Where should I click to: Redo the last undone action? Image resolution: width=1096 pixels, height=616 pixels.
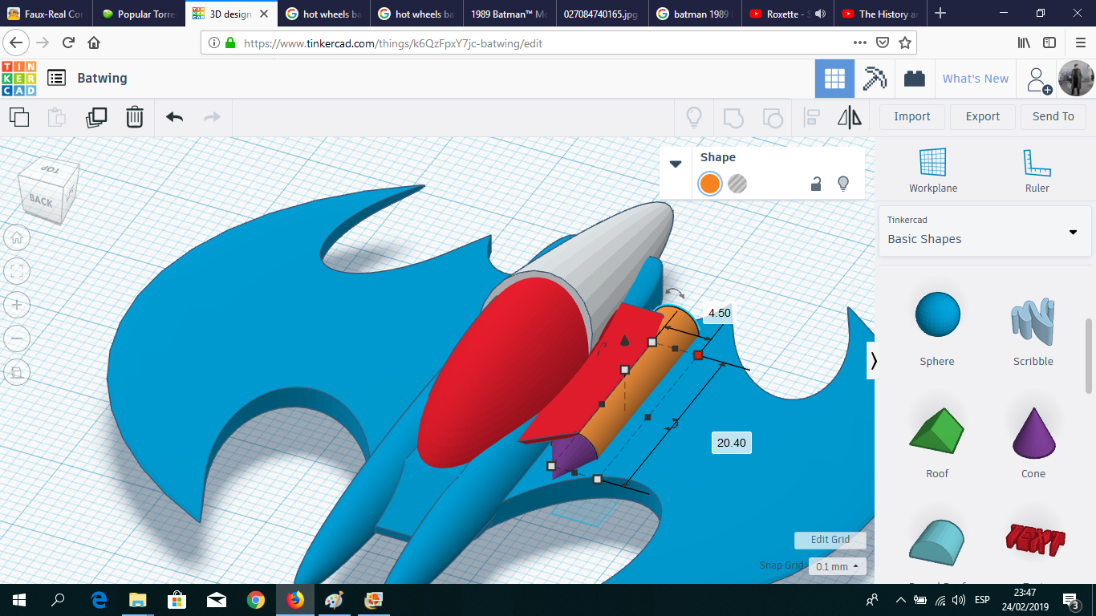click(212, 117)
